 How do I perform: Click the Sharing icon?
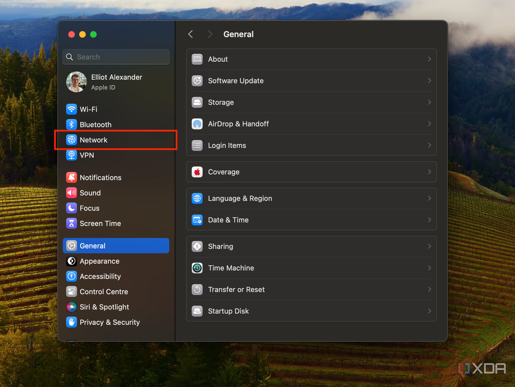[197, 246]
